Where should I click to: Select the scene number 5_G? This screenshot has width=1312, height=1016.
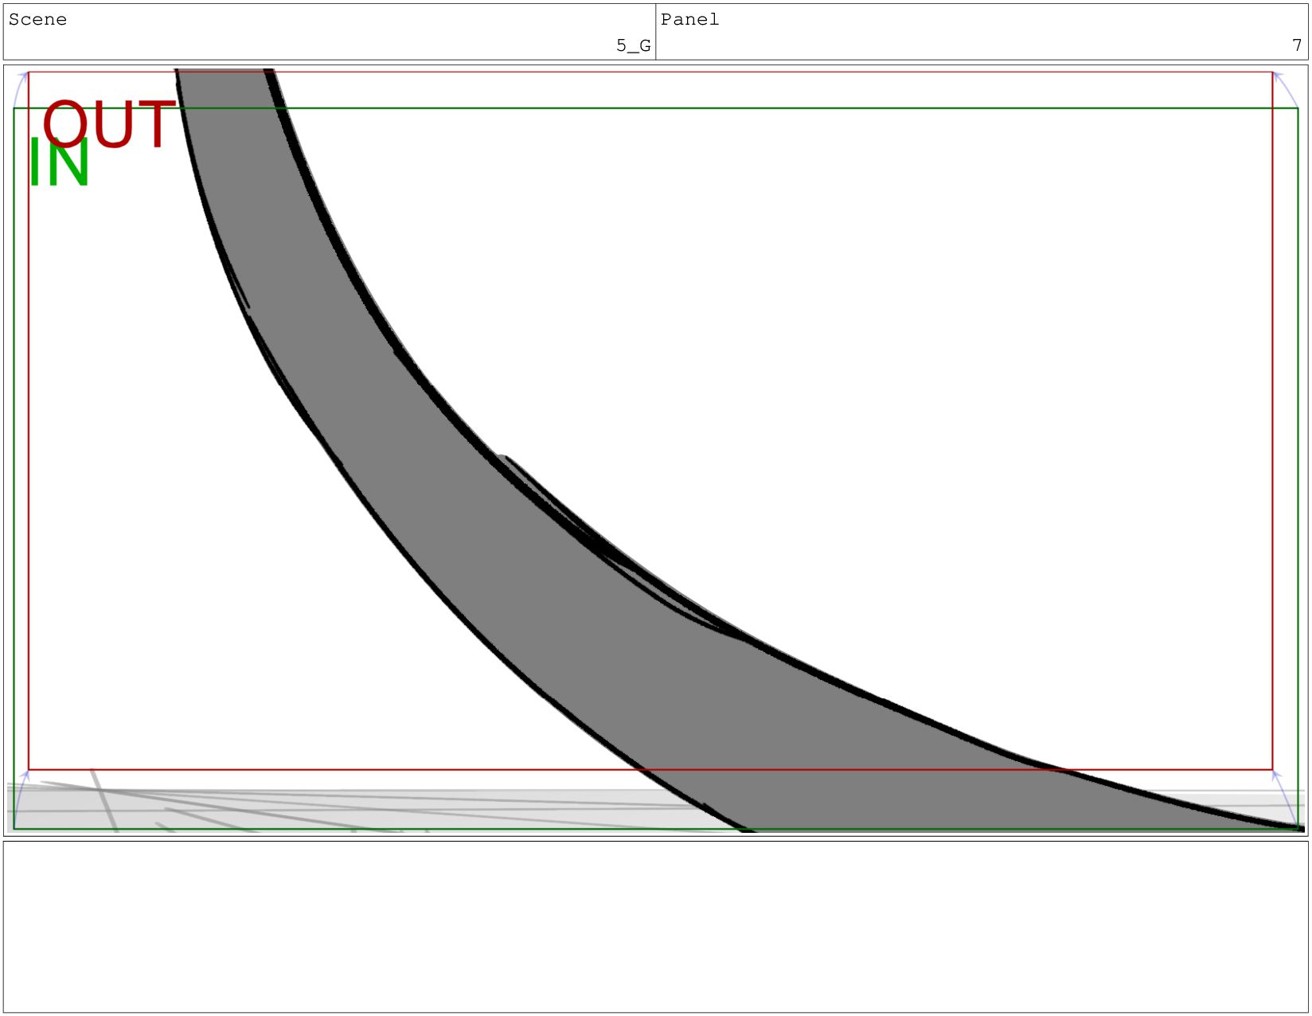click(x=633, y=45)
